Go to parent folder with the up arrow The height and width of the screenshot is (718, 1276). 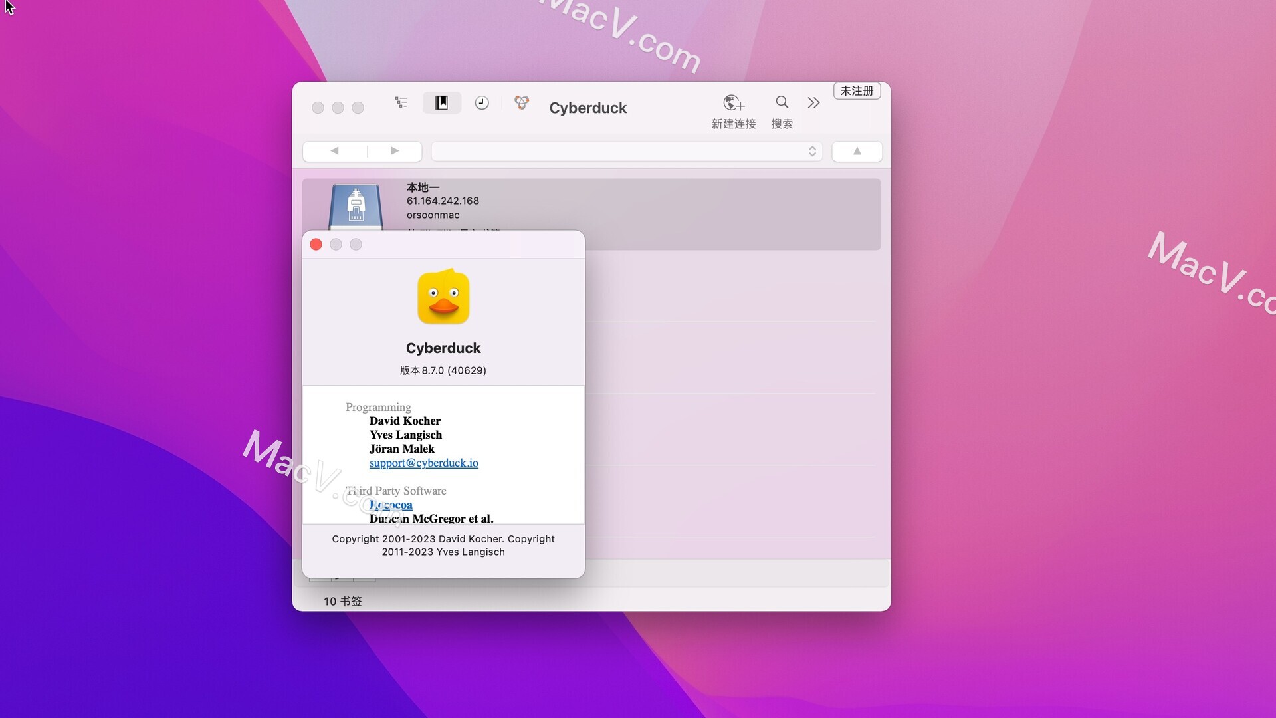(857, 151)
